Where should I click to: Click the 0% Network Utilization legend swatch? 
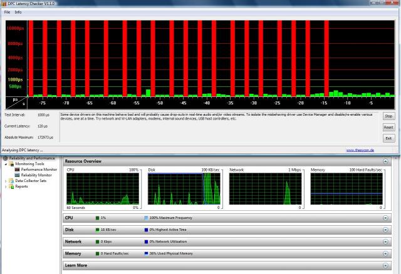point(146,241)
